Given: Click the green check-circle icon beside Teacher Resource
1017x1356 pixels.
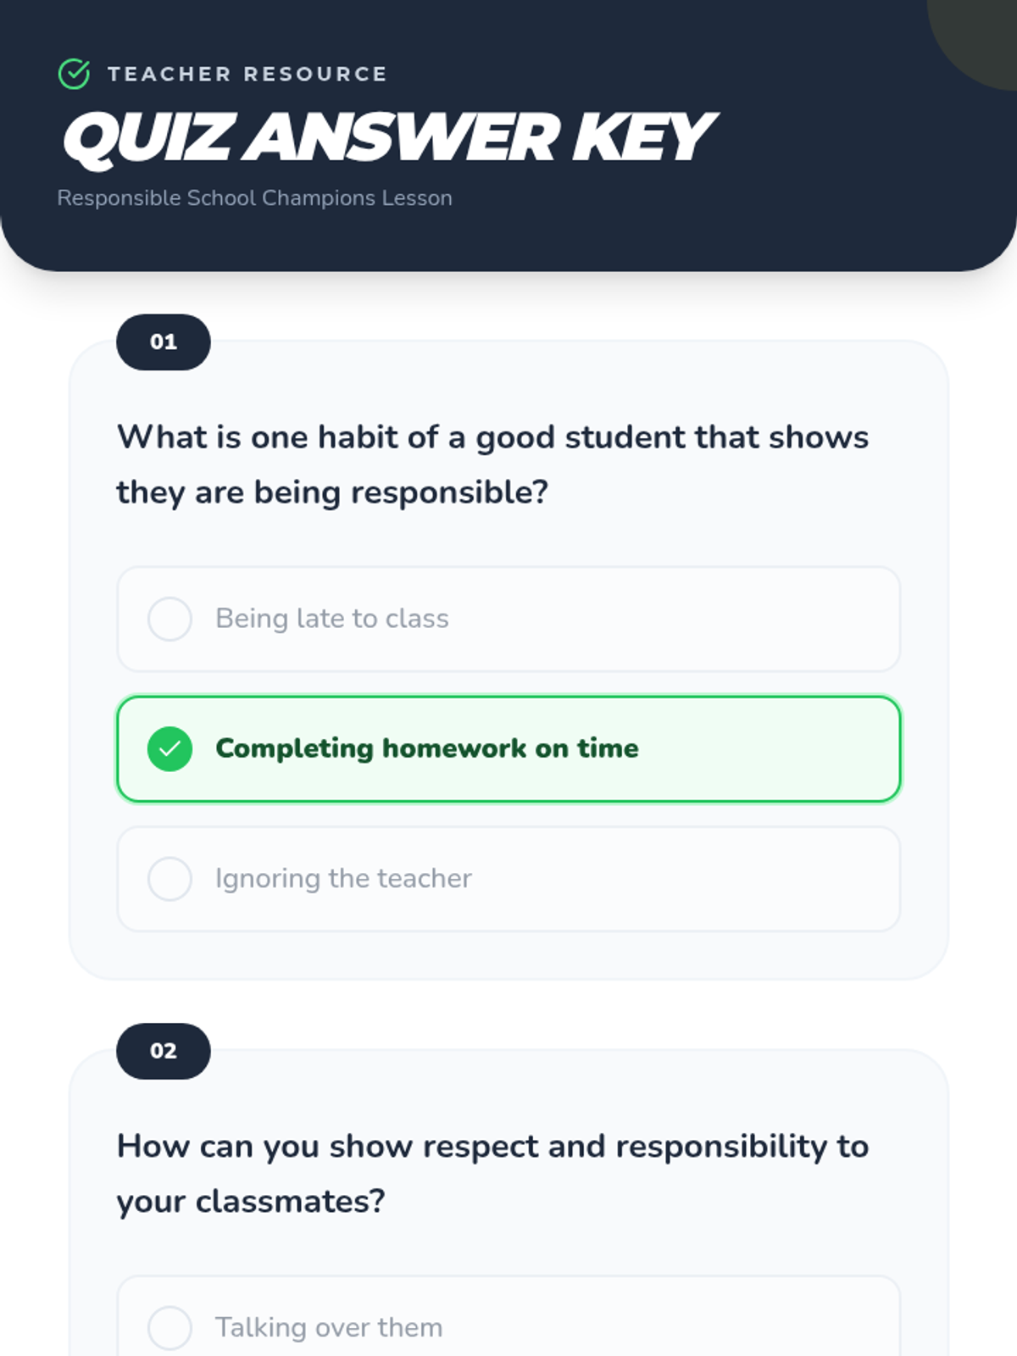Looking at the screenshot, I should 74,74.
